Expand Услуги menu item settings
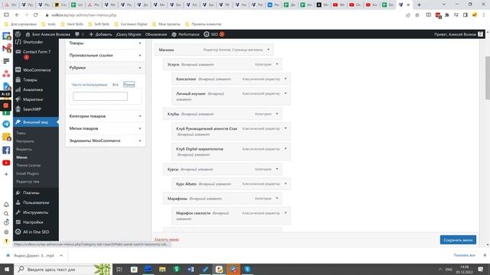490x275 pixels. 277,64
